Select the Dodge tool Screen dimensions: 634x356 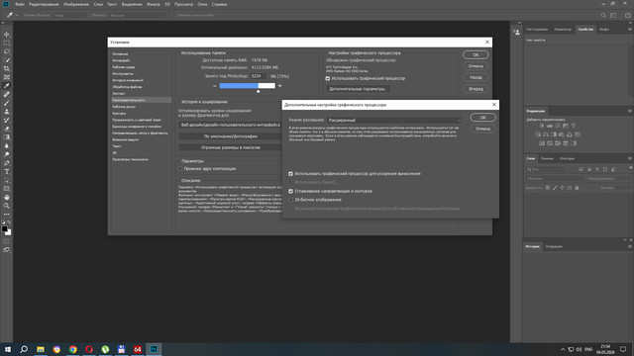7,154
